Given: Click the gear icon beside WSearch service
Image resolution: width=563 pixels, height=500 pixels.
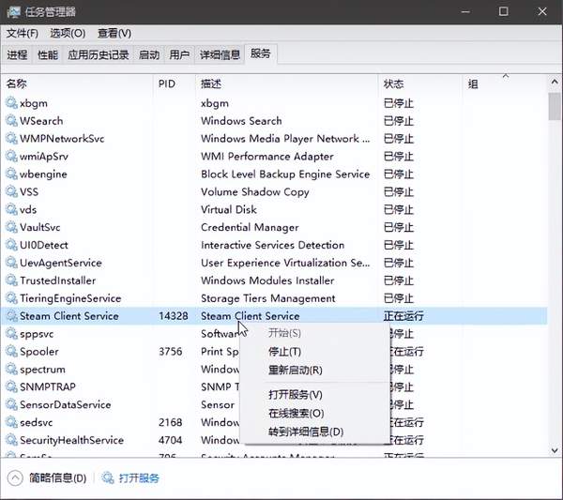Looking at the screenshot, I should pos(11,121).
